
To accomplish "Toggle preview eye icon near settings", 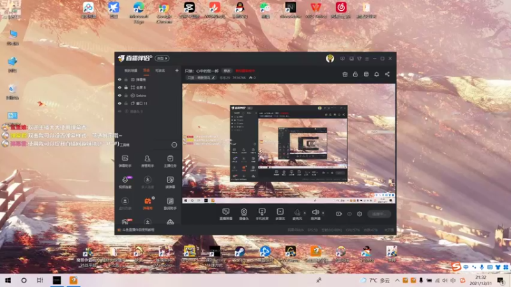I will click(349, 214).
